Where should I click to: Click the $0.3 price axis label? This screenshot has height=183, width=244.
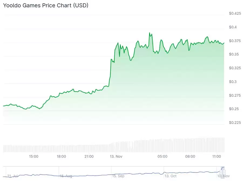point(233,82)
